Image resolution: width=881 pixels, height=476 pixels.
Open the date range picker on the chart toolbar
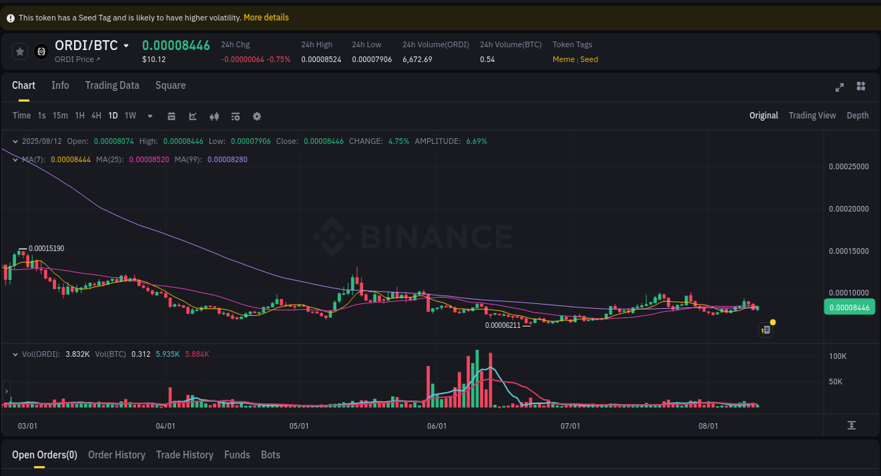(x=171, y=116)
